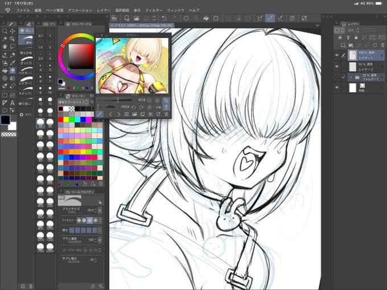Select the lasso rotate tool
This screenshot has width=387, height=290.
13,47
